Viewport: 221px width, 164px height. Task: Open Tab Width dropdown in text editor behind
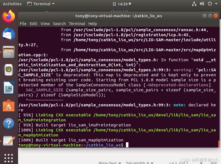(x=140, y=163)
